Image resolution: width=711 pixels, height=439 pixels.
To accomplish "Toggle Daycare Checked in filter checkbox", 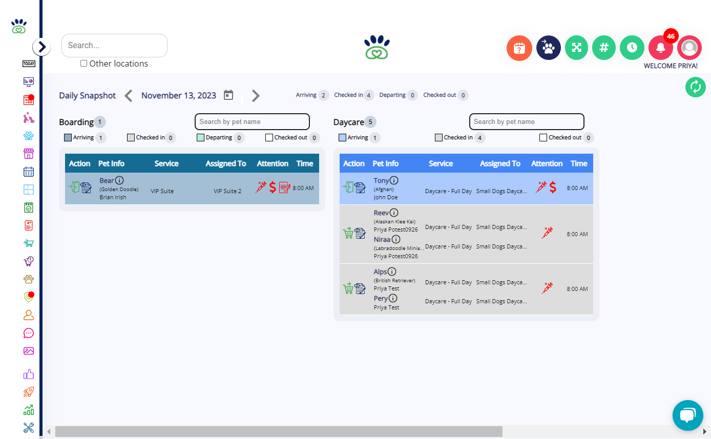I will [438, 137].
